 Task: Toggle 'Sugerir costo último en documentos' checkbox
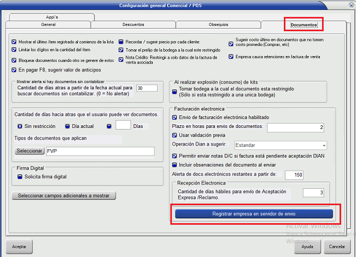pos(231,44)
